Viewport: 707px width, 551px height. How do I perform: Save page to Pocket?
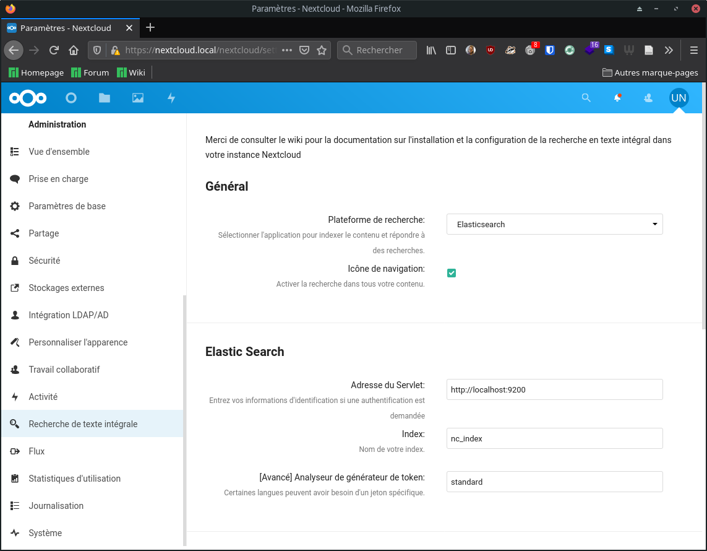coord(304,50)
